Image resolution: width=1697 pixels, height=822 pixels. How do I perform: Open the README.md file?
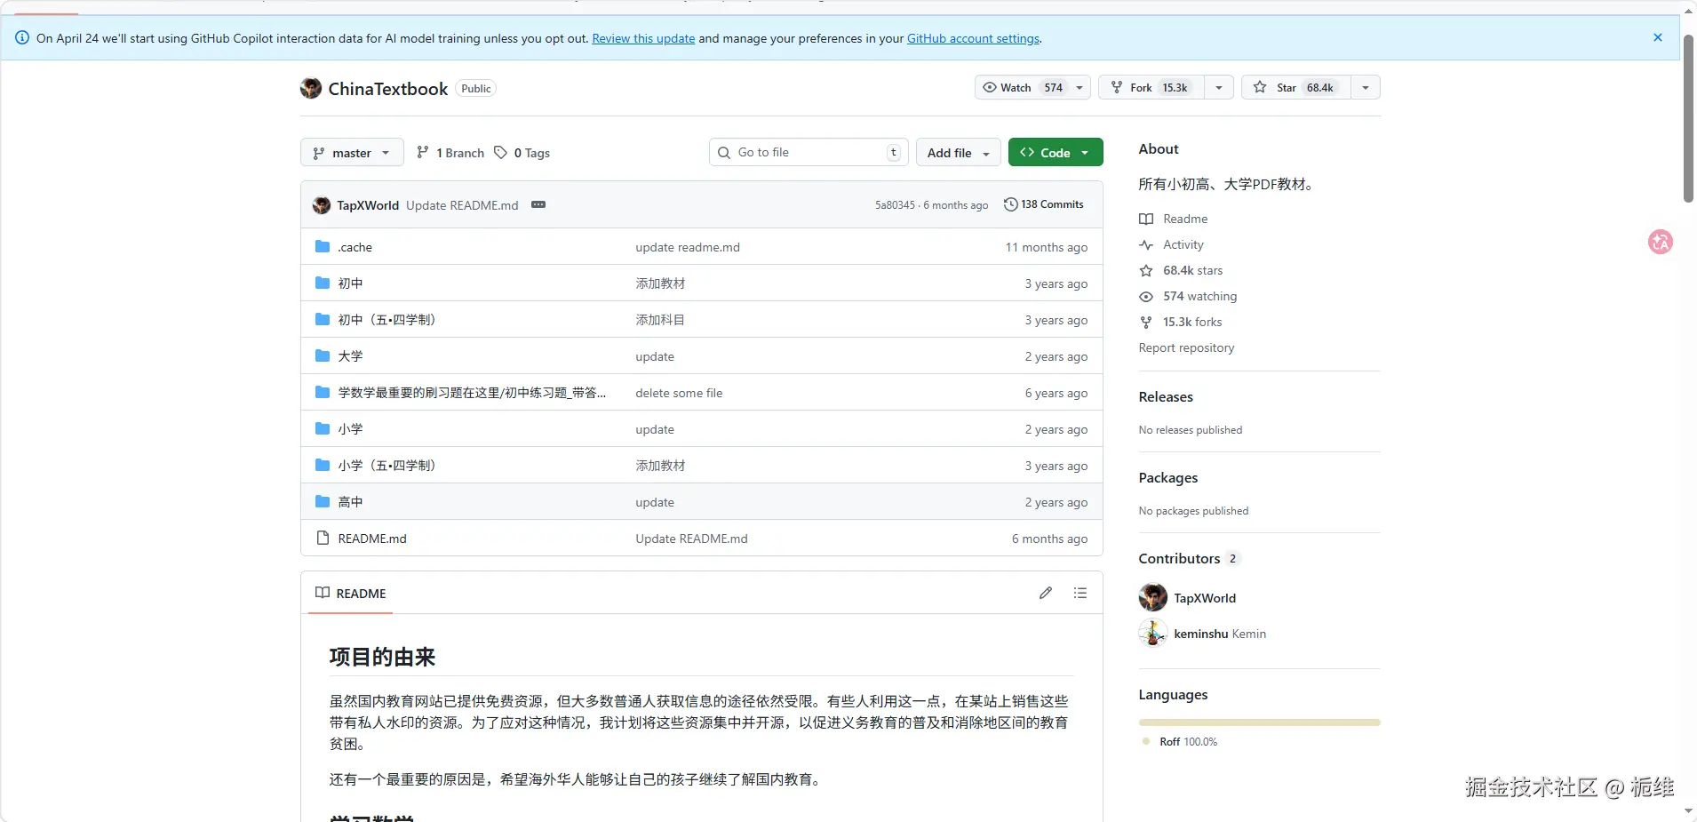(372, 539)
